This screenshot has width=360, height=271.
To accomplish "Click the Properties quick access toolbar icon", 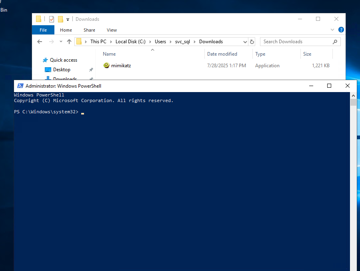I will [52, 19].
